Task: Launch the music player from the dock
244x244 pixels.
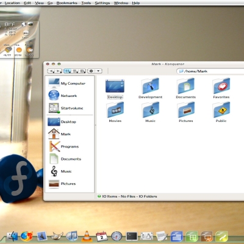Action: coord(72,236)
